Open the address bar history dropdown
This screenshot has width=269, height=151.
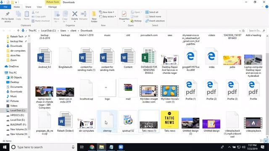click(240, 31)
